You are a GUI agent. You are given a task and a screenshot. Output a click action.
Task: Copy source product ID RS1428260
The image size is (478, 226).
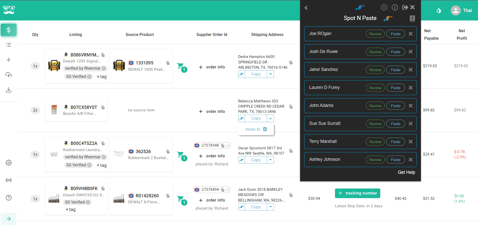[x=168, y=196]
